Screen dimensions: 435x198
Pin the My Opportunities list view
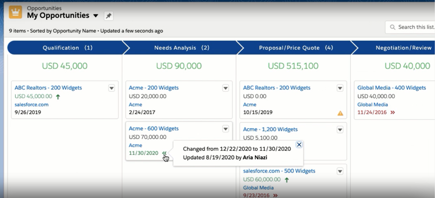(x=109, y=16)
